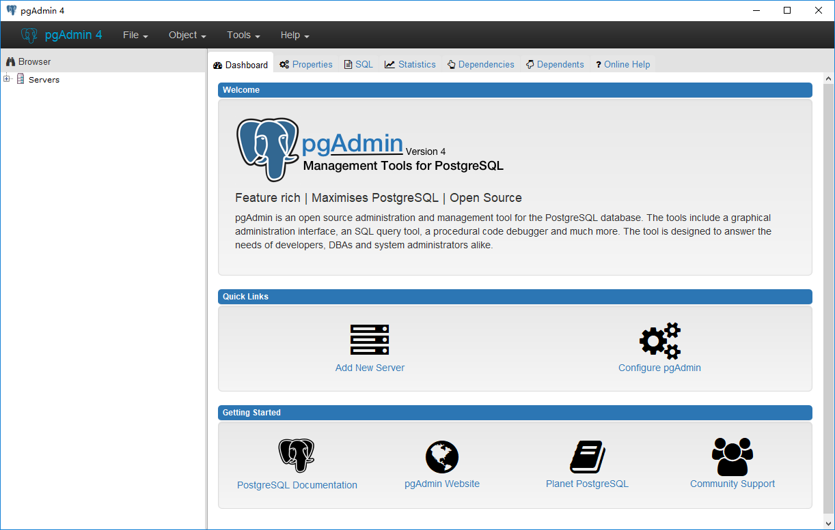This screenshot has width=835, height=530.
Task: Click the Community Support people icon
Action: coord(732,456)
